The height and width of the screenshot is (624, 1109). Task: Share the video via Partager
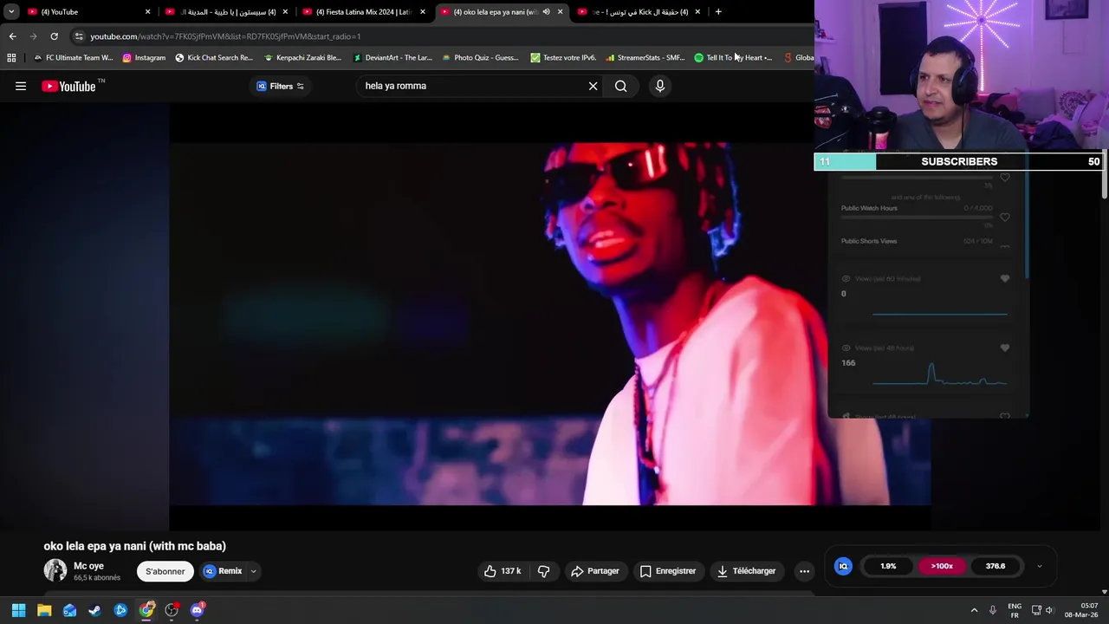click(595, 571)
